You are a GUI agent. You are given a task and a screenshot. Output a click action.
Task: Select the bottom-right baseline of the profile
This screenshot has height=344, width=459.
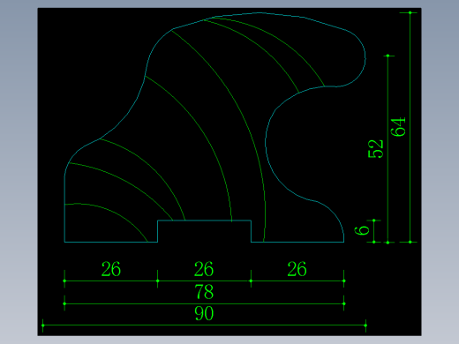(297, 242)
